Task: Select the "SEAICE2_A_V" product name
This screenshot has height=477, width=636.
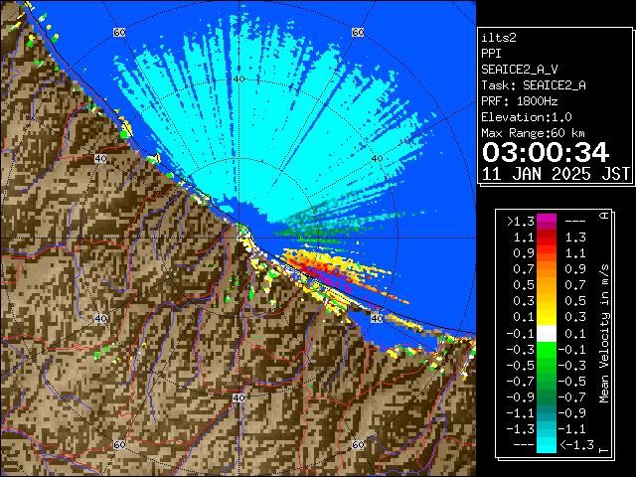Action: coord(520,70)
